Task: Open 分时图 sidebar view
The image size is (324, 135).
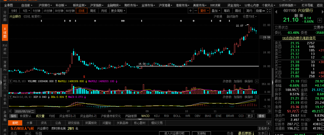Action: point(5,16)
